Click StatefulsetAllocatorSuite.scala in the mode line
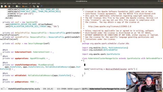Image resolution: width=163 pixels, height=92 pixels. [24, 89]
